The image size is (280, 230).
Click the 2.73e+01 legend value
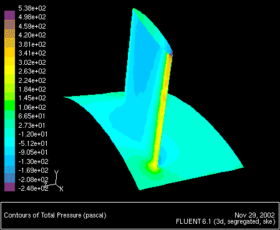[x=32, y=125]
